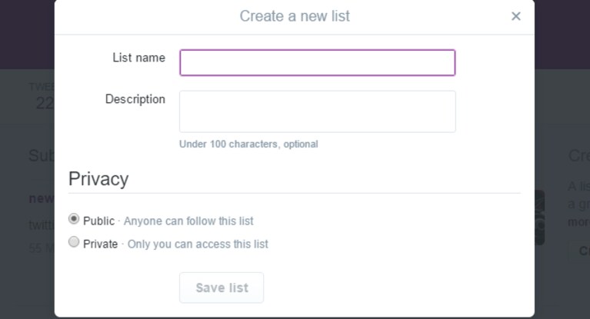Click the dimmed button at right edge

click(x=579, y=251)
